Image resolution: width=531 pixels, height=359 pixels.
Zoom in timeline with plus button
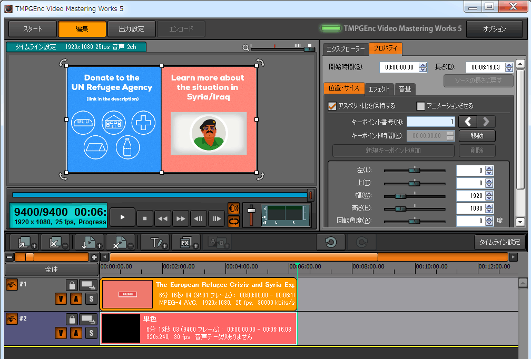pyautogui.click(x=94, y=257)
